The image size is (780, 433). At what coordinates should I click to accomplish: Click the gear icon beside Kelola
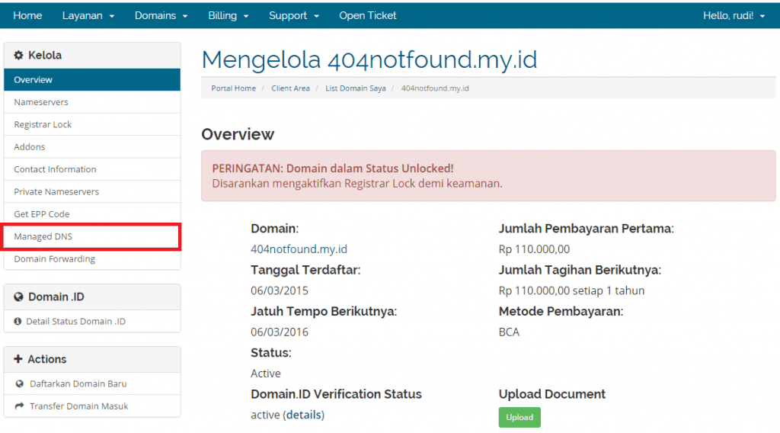click(18, 55)
